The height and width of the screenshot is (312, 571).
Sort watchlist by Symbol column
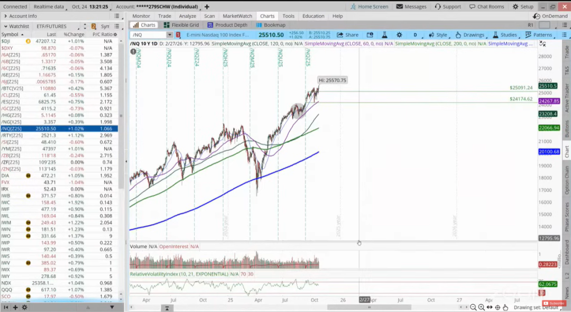coord(13,34)
